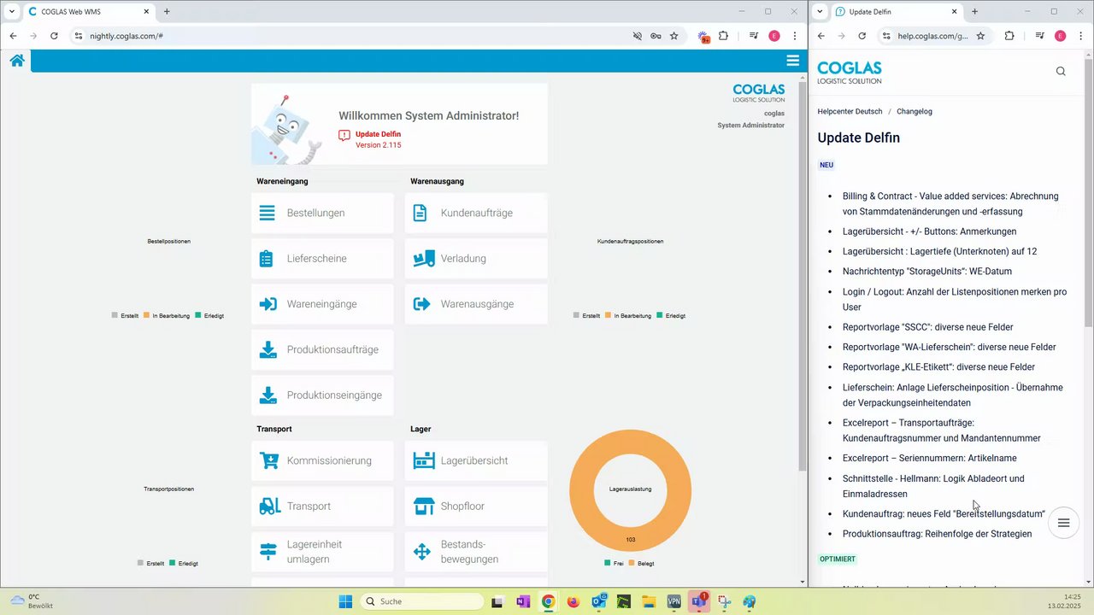Toggle In Bearbeitung legend in Bestellpositionen chart
The width and height of the screenshot is (1094, 615).
coord(167,315)
